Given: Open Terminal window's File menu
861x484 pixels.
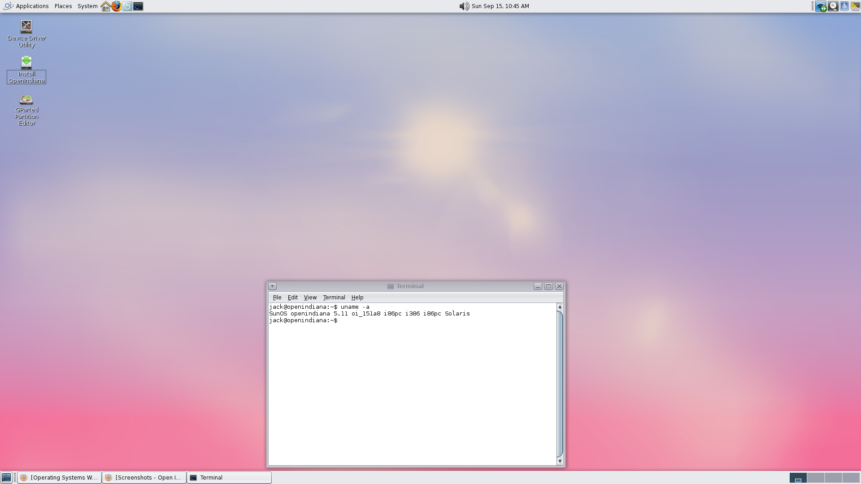Looking at the screenshot, I should click(x=277, y=298).
